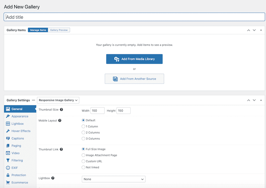
Task: Open Filtering settings section
Action: 20,160
